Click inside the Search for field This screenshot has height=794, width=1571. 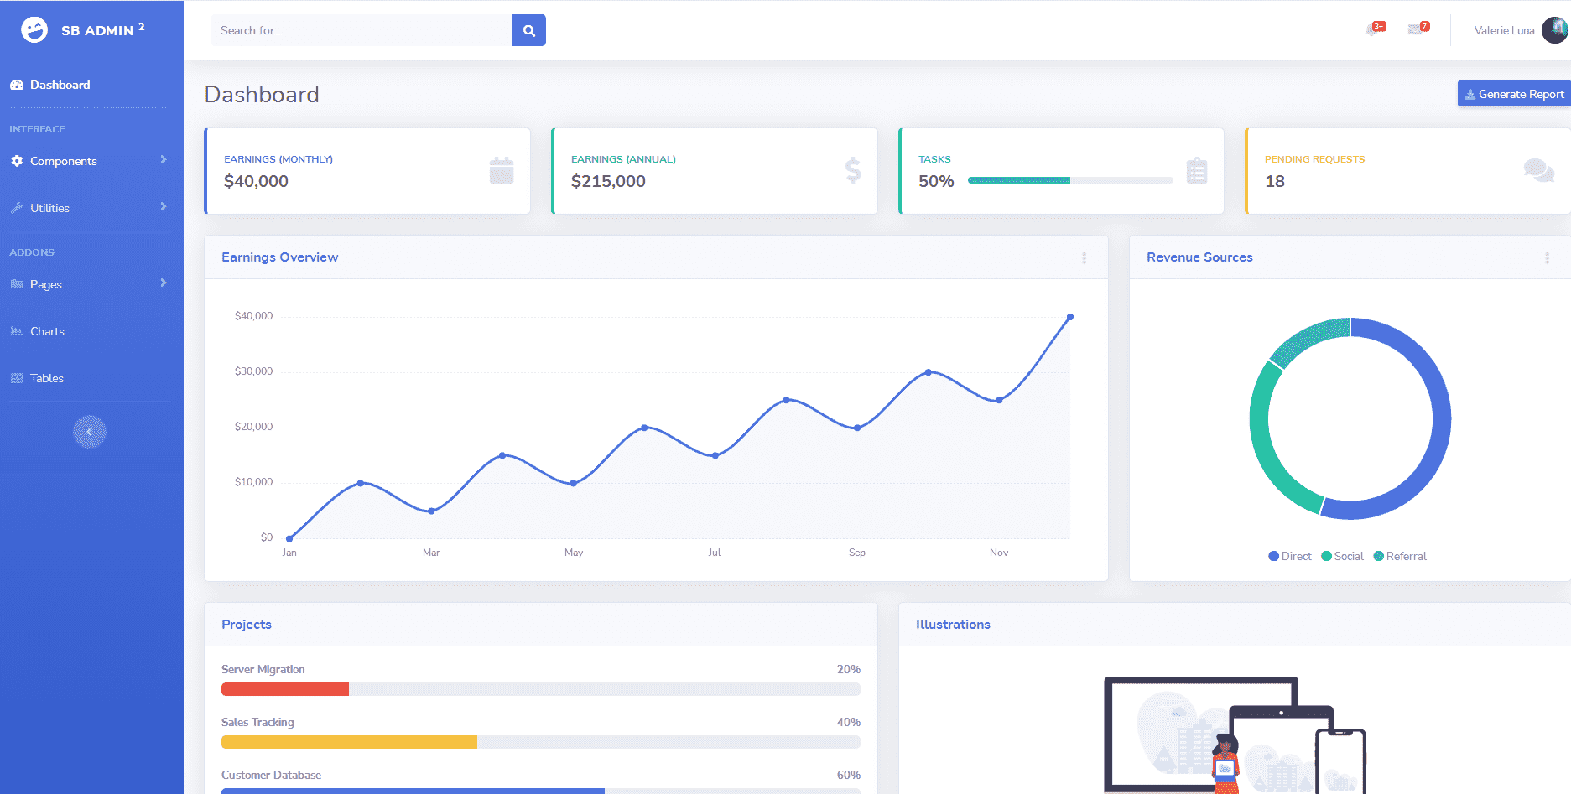[361, 30]
